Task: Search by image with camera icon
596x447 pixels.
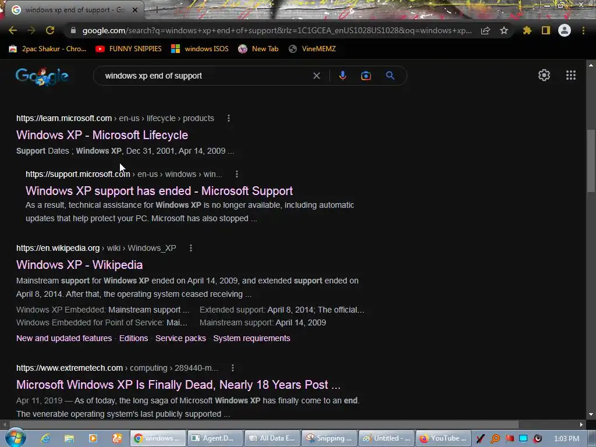Action: [x=366, y=76]
